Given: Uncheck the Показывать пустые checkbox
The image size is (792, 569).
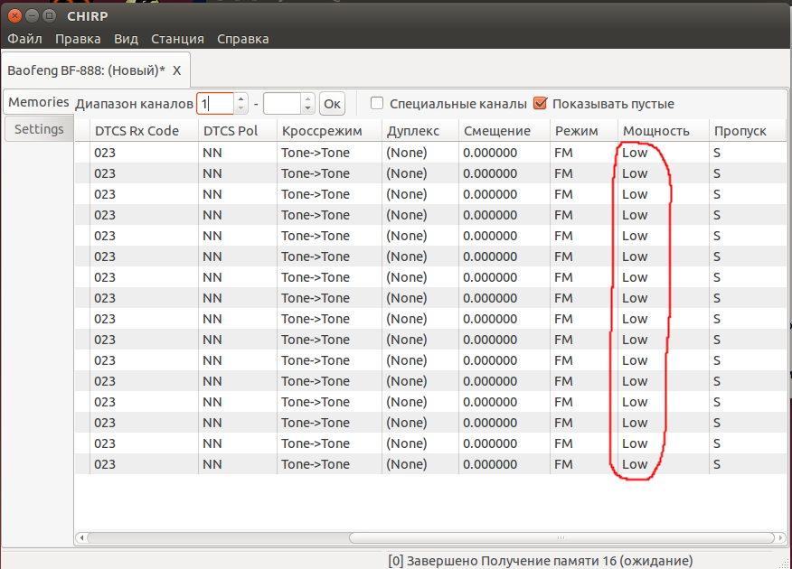Looking at the screenshot, I should pyautogui.click(x=541, y=103).
